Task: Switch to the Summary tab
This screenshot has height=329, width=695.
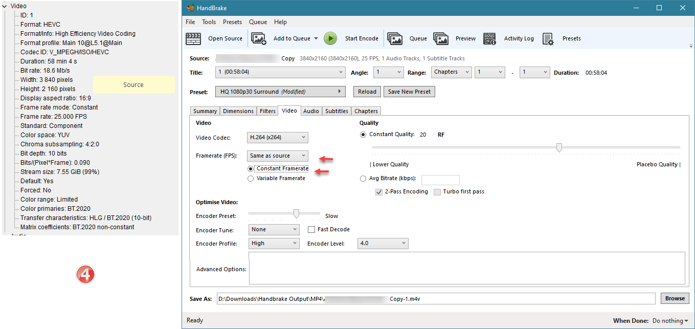Action: (x=205, y=111)
